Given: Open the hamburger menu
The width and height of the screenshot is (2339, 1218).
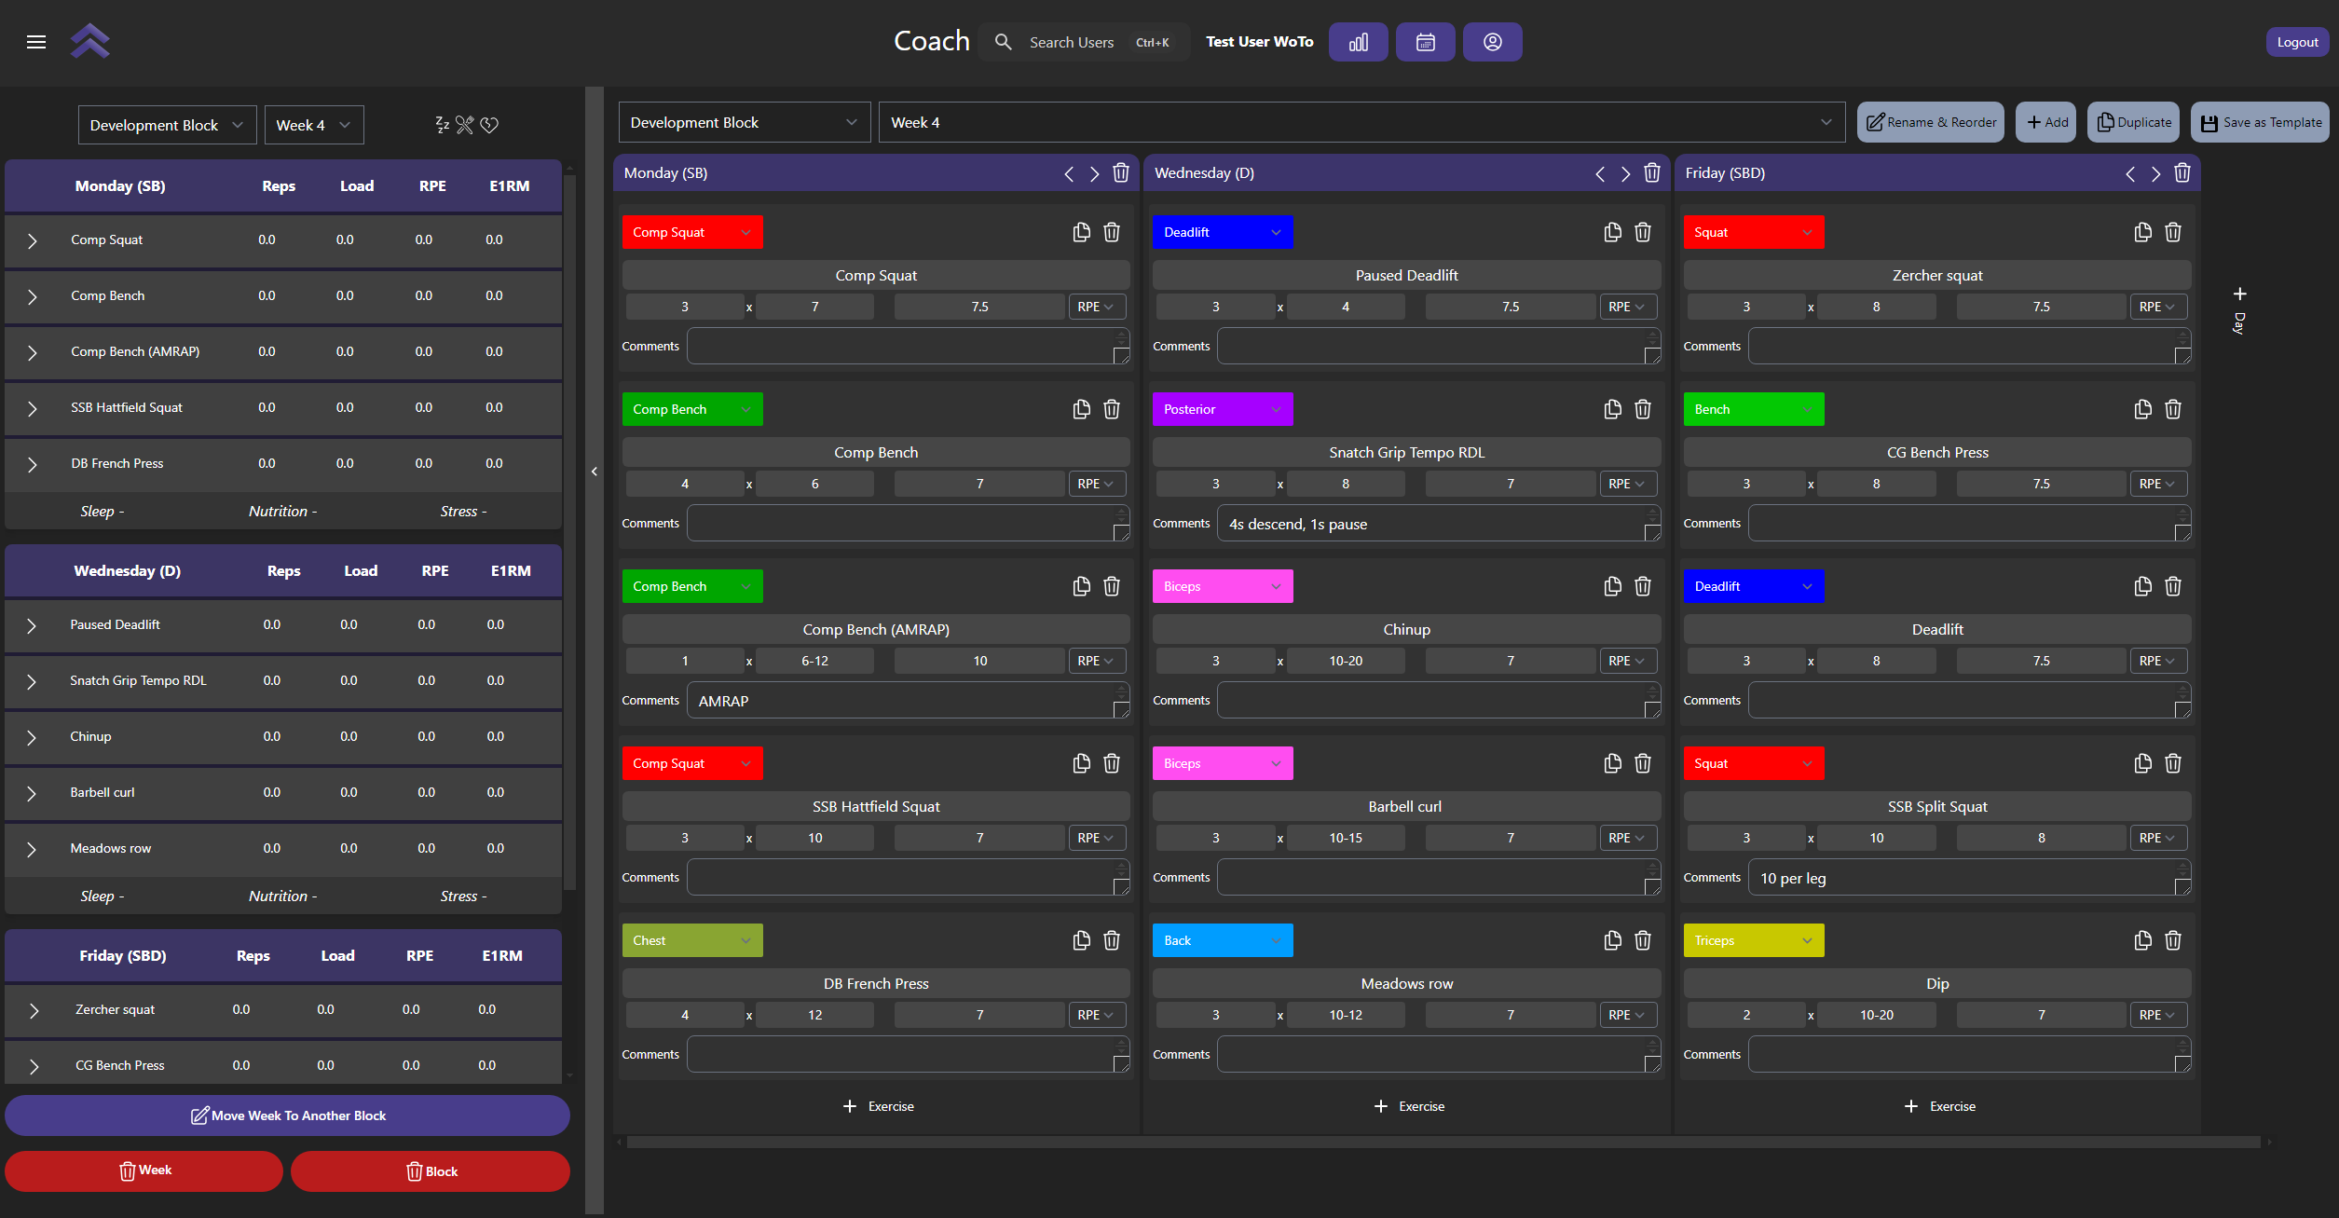Looking at the screenshot, I should pyautogui.click(x=36, y=42).
